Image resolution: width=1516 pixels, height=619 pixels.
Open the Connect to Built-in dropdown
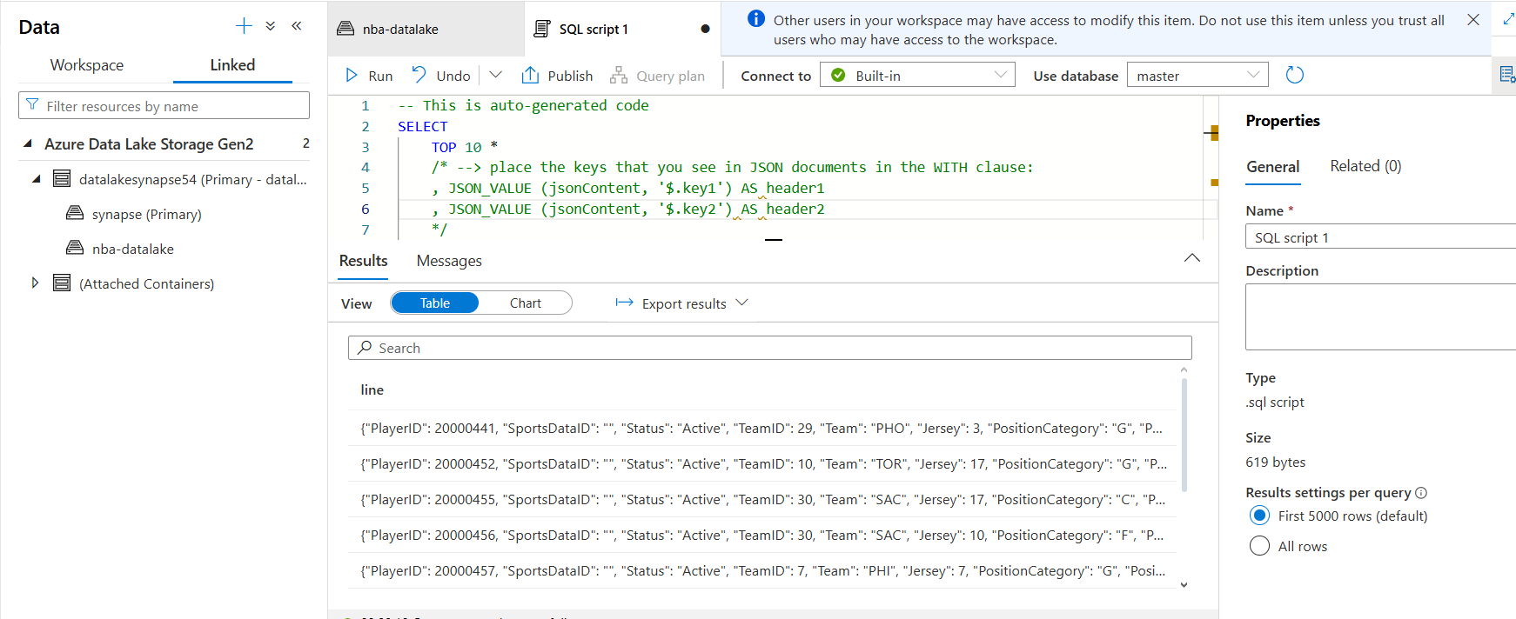[918, 75]
